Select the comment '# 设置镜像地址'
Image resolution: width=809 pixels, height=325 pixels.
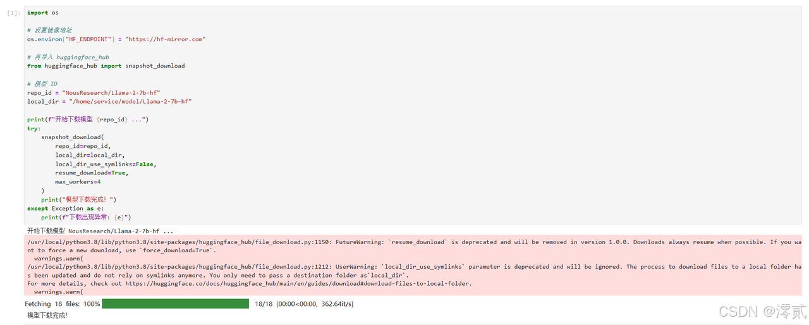[x=49, y=30]
